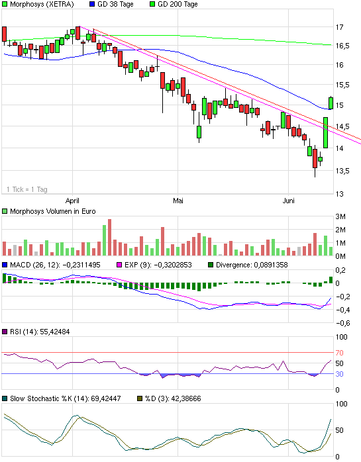Screen dimensions: 361x462
Task: Click the 'GD 38 Tage' legend label
Action: tap(115, 4)
